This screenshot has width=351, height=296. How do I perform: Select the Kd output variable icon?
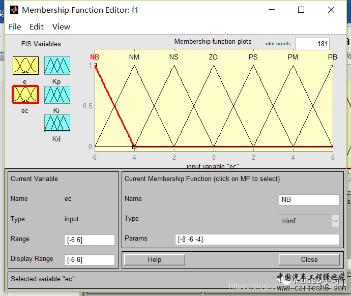57,123
